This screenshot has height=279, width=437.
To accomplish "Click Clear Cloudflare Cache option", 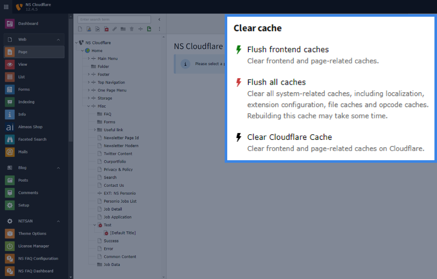I will click(x=290, y=137).
